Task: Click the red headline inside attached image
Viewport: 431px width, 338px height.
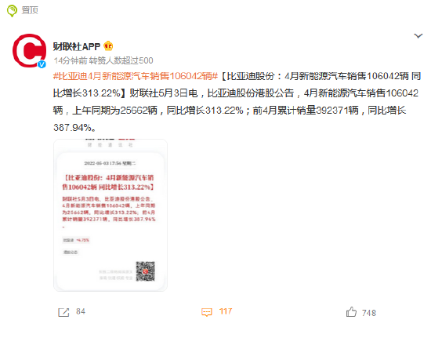Action: (108, 183)
